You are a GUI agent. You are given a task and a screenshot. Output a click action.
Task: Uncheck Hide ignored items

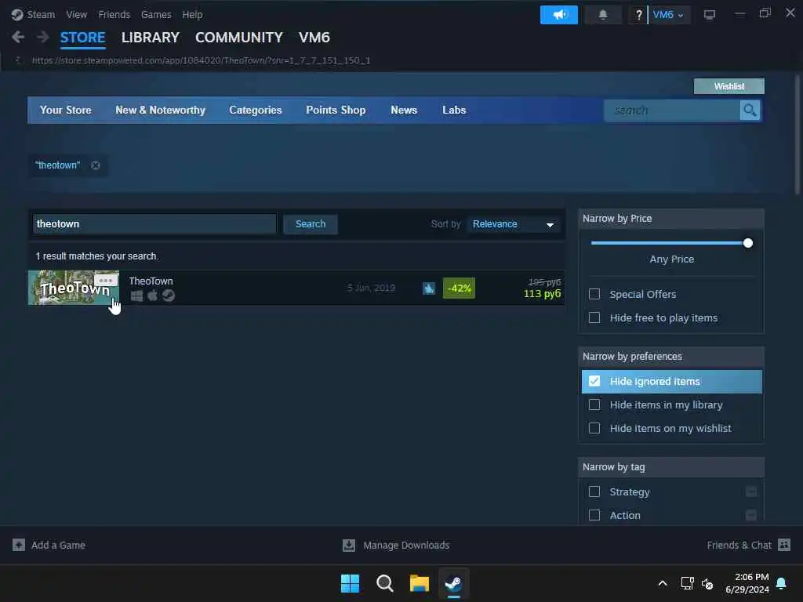coord(594,381)
